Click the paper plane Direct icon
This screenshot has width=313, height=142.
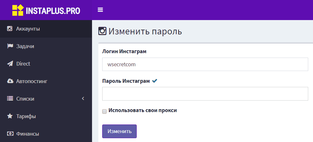10,64
